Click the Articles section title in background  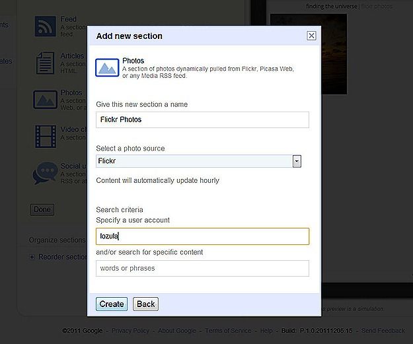(72, 56)
